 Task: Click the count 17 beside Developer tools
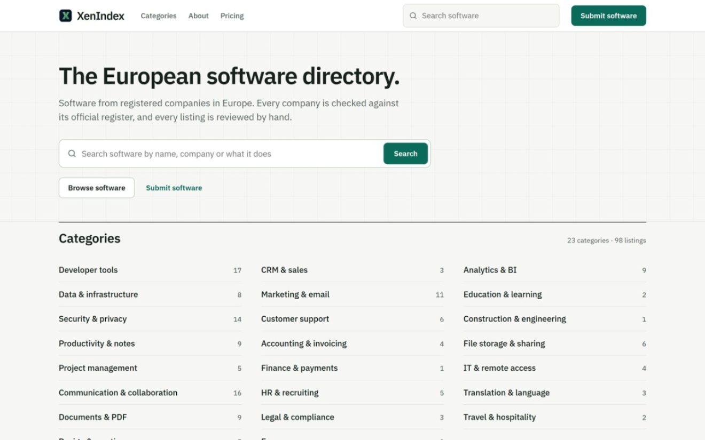[237, 270]
